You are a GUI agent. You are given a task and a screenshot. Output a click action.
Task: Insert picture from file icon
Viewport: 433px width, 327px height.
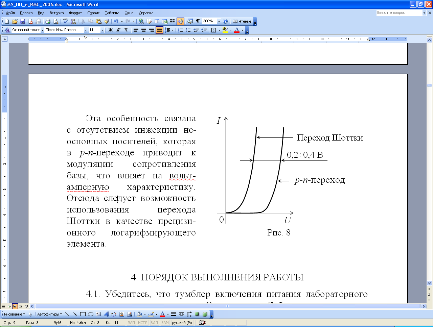coord(129,314)
